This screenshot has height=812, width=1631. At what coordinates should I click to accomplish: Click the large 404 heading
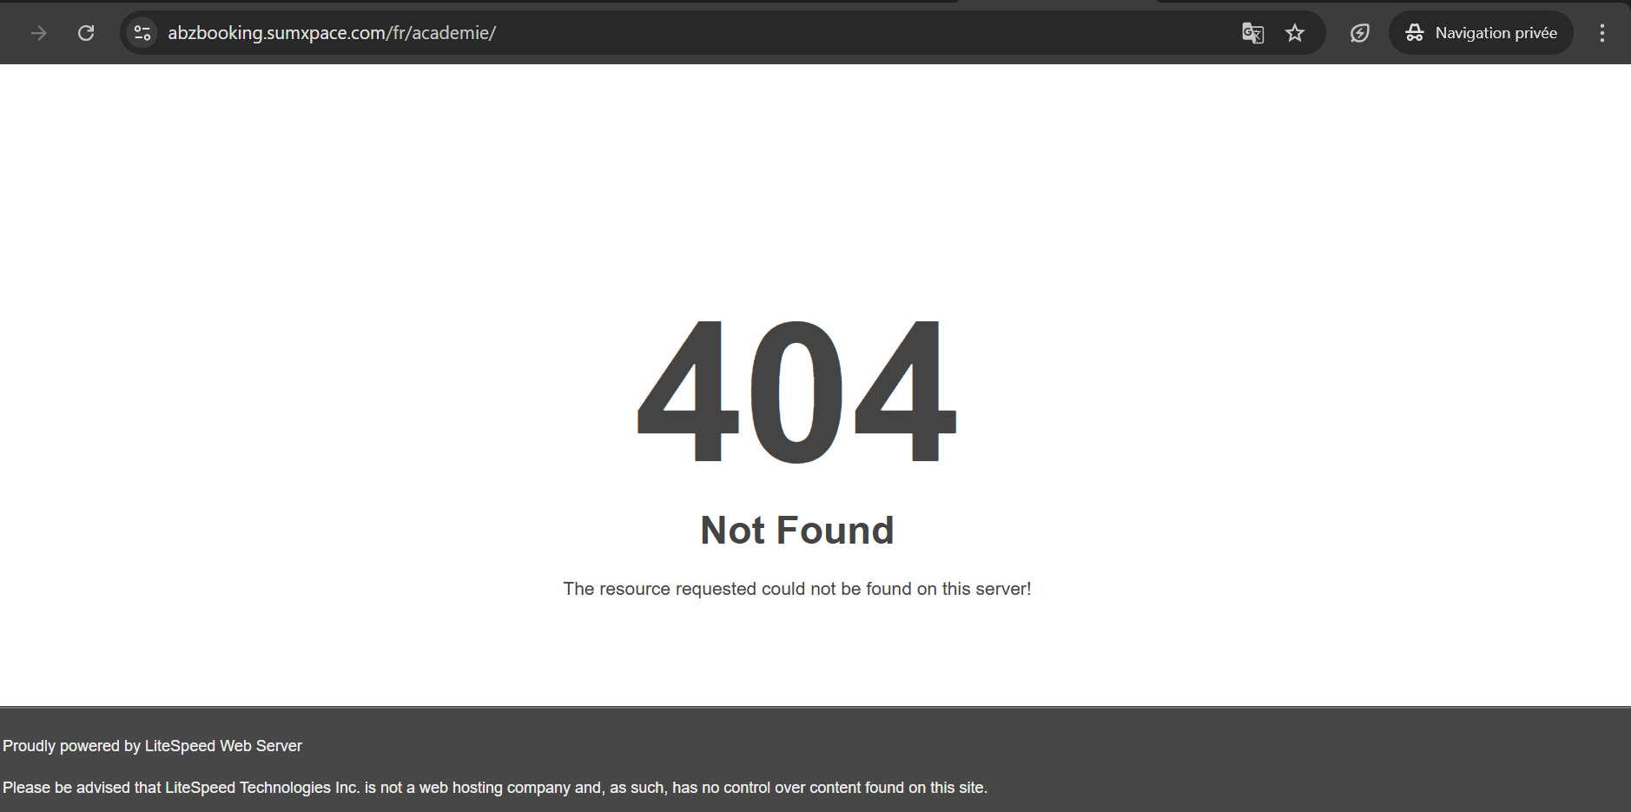click(797, 392)
